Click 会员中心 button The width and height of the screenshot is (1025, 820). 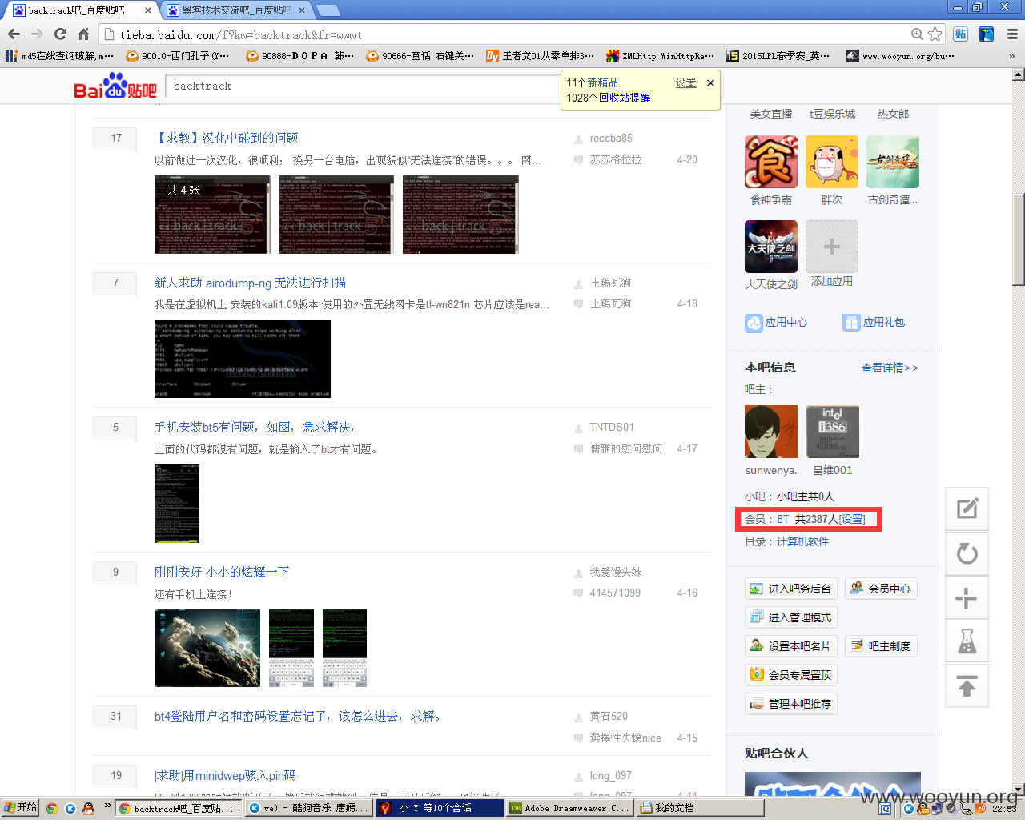pyautogui.click(x=881, y=589)
